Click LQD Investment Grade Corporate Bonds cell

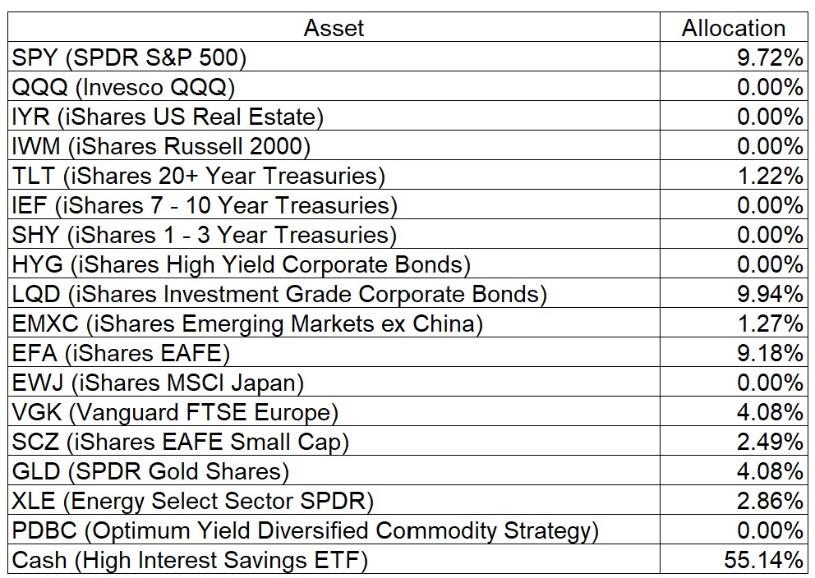(279, 294)
